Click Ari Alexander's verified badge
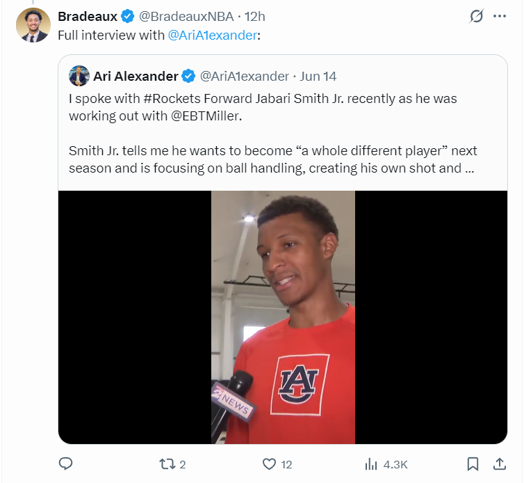 pos(188,77)
